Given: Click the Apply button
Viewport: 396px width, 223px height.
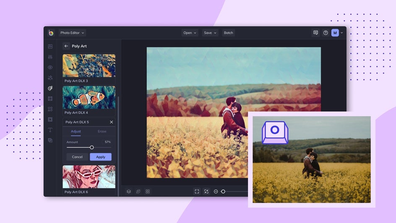Looking at the screenshot, I should pos(101,157).
